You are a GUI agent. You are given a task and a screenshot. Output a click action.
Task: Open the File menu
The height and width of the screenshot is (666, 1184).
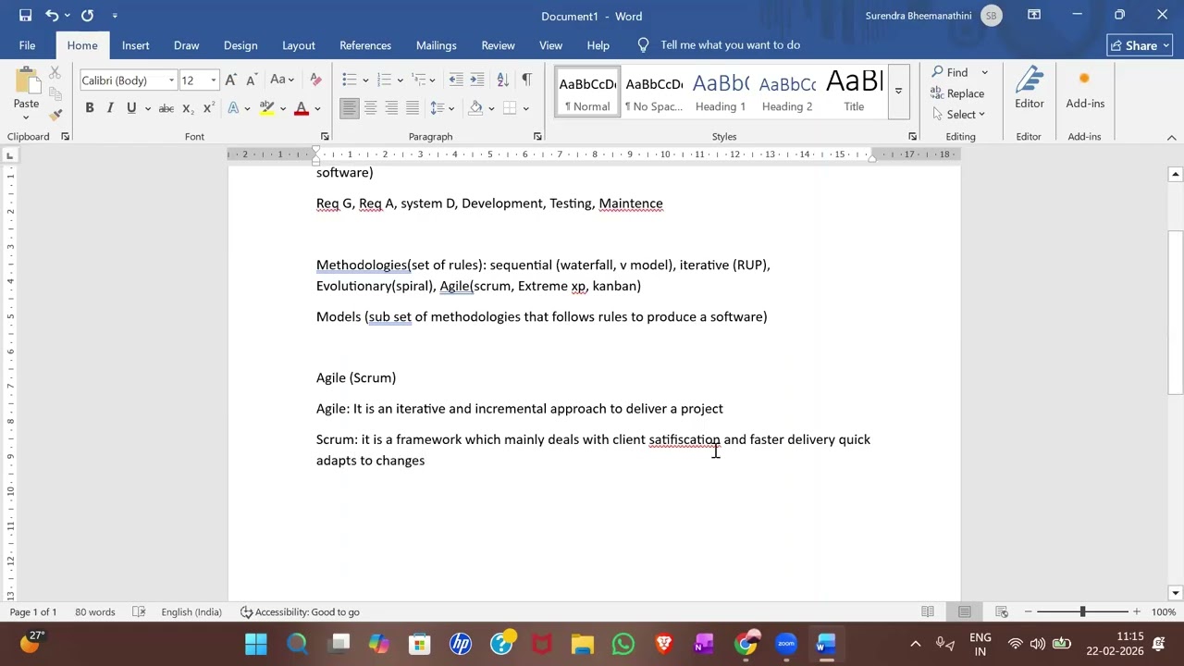(27, 45)
